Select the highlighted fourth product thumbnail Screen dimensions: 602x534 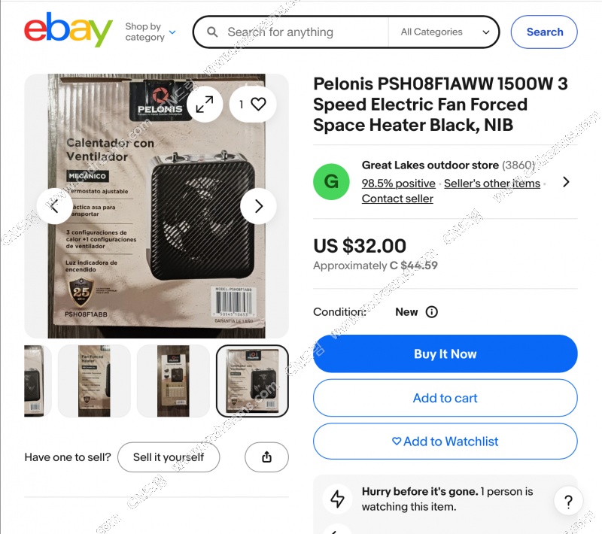[x=252, y=381]
